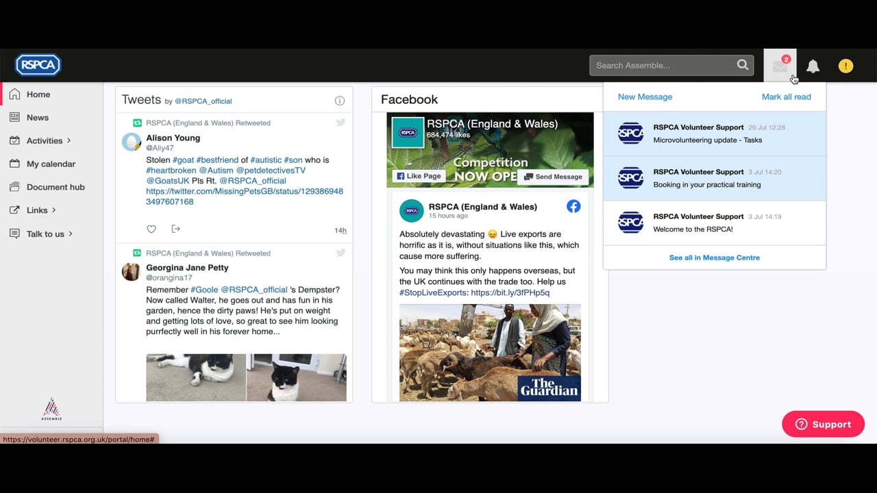The image size is (877, 493).
Task: Open the bit.ly/3fPHp5q link
Action: point(510,292)
